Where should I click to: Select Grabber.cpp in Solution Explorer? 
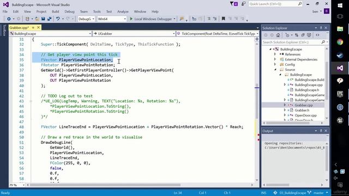(304, 105)
